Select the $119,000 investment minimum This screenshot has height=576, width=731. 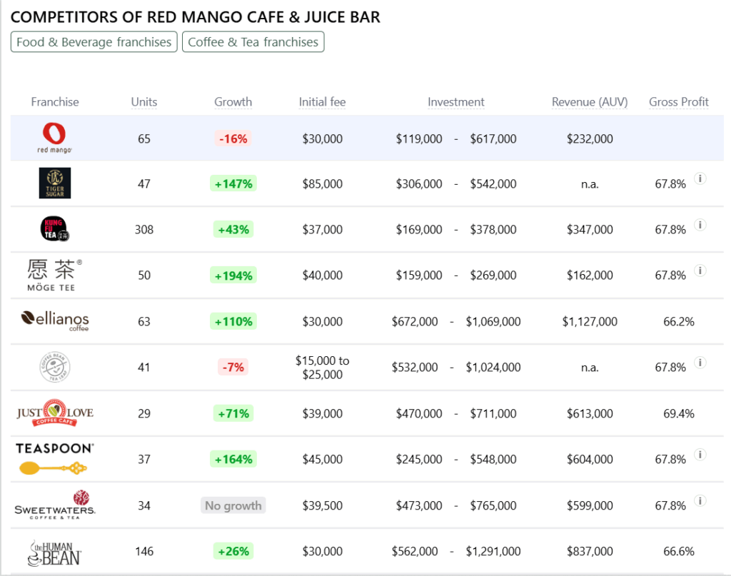419,138
